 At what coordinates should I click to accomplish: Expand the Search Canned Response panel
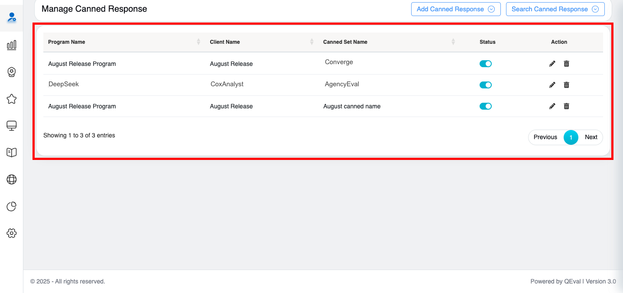point(555,9)
